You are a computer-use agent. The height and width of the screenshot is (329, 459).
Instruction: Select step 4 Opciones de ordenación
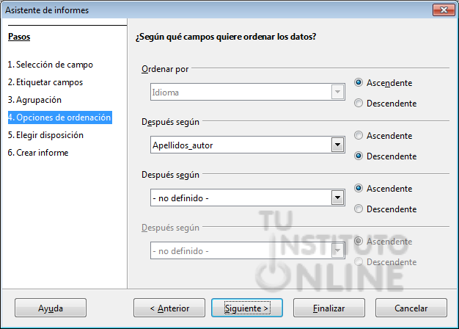tap(59, 117)
